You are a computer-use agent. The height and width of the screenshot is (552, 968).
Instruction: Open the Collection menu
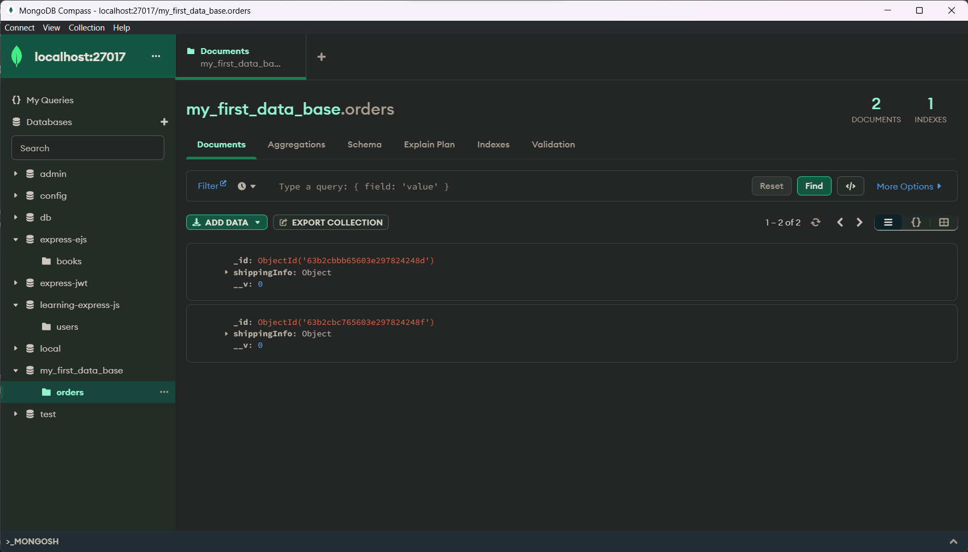[x=86, y=28]
